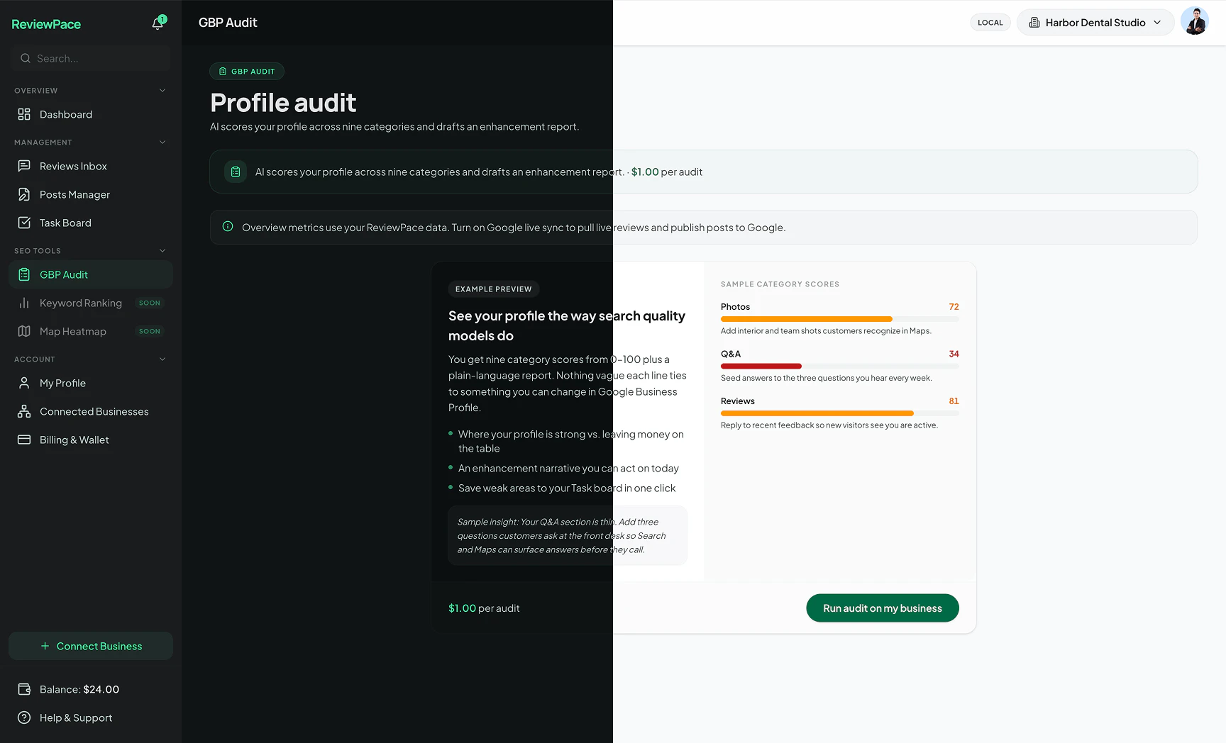The image size is (1226, 743).
Task: Open Dashboard page
Action: 91,114
